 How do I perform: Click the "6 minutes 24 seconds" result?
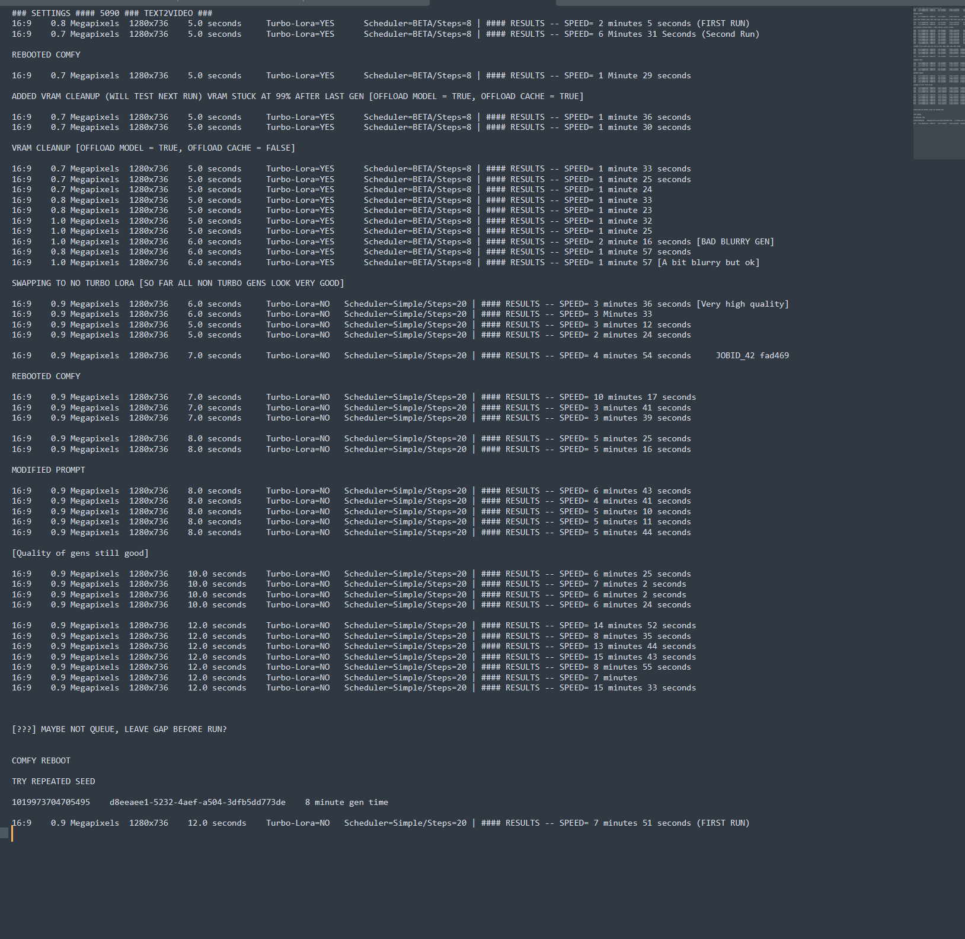pos(642,605)
